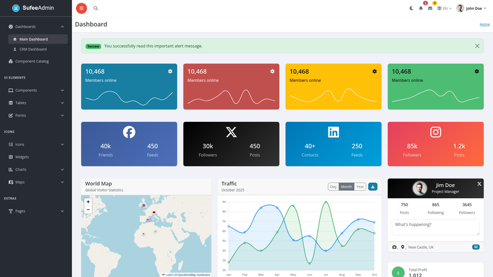Viewport: 493px width, 277px height.
Task: Click the X (Twitter) logo icon
Action: 231,132
